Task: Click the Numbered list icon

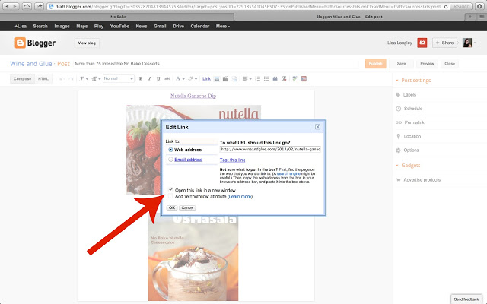Action: pos(257,79)
